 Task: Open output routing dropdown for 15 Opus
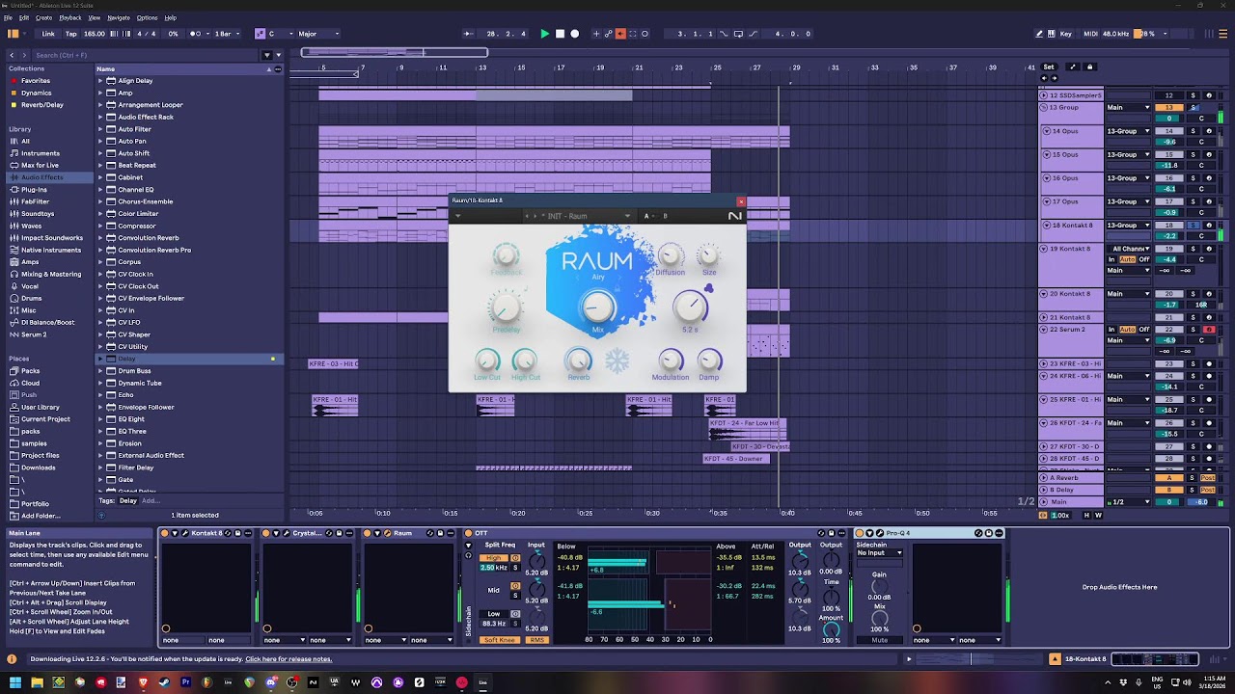(1129, 154)
